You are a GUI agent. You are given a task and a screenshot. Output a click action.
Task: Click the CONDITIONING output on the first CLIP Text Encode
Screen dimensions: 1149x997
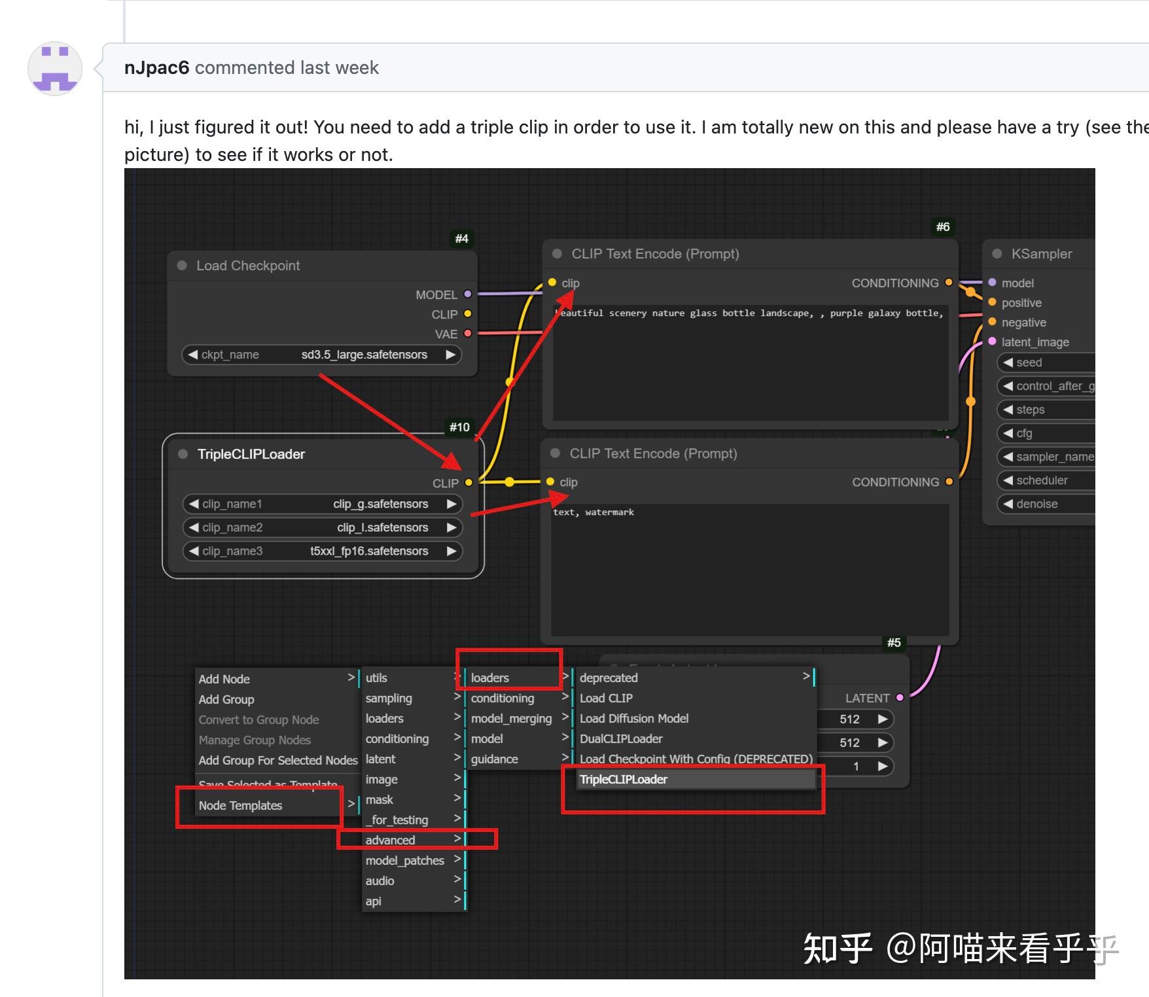949,283
